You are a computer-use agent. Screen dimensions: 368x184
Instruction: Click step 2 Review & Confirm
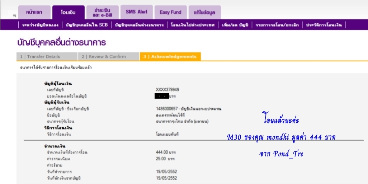109,57
